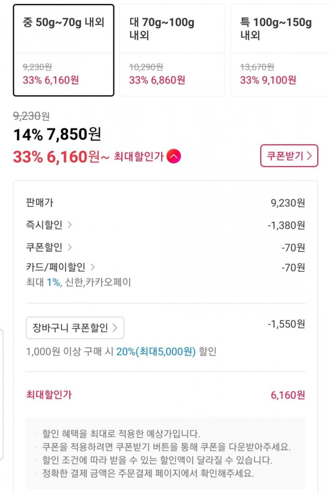Expand the 쿠폰할인 row chevron

click(70, 247)
